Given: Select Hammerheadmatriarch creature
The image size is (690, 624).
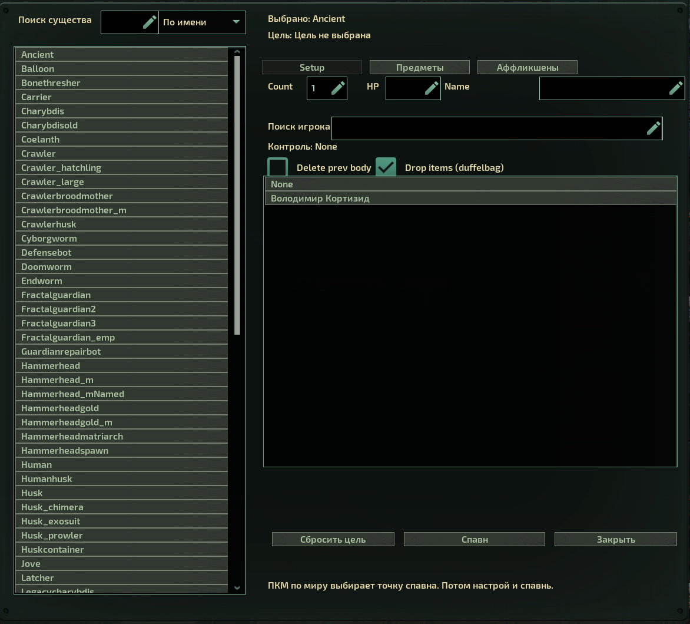Looking at the screenshot, I should pyautogui.click(x=122, y=436).
